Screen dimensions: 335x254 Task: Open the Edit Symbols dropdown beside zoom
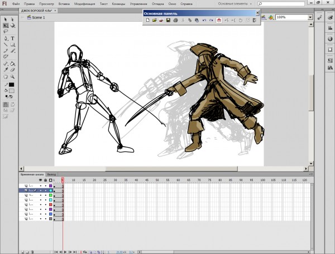271,17
